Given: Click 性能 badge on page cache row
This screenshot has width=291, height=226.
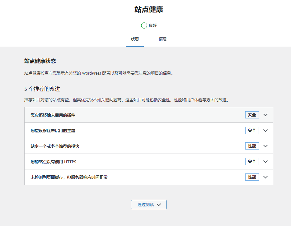Looking at the screenshot, I should coord(252,177).
